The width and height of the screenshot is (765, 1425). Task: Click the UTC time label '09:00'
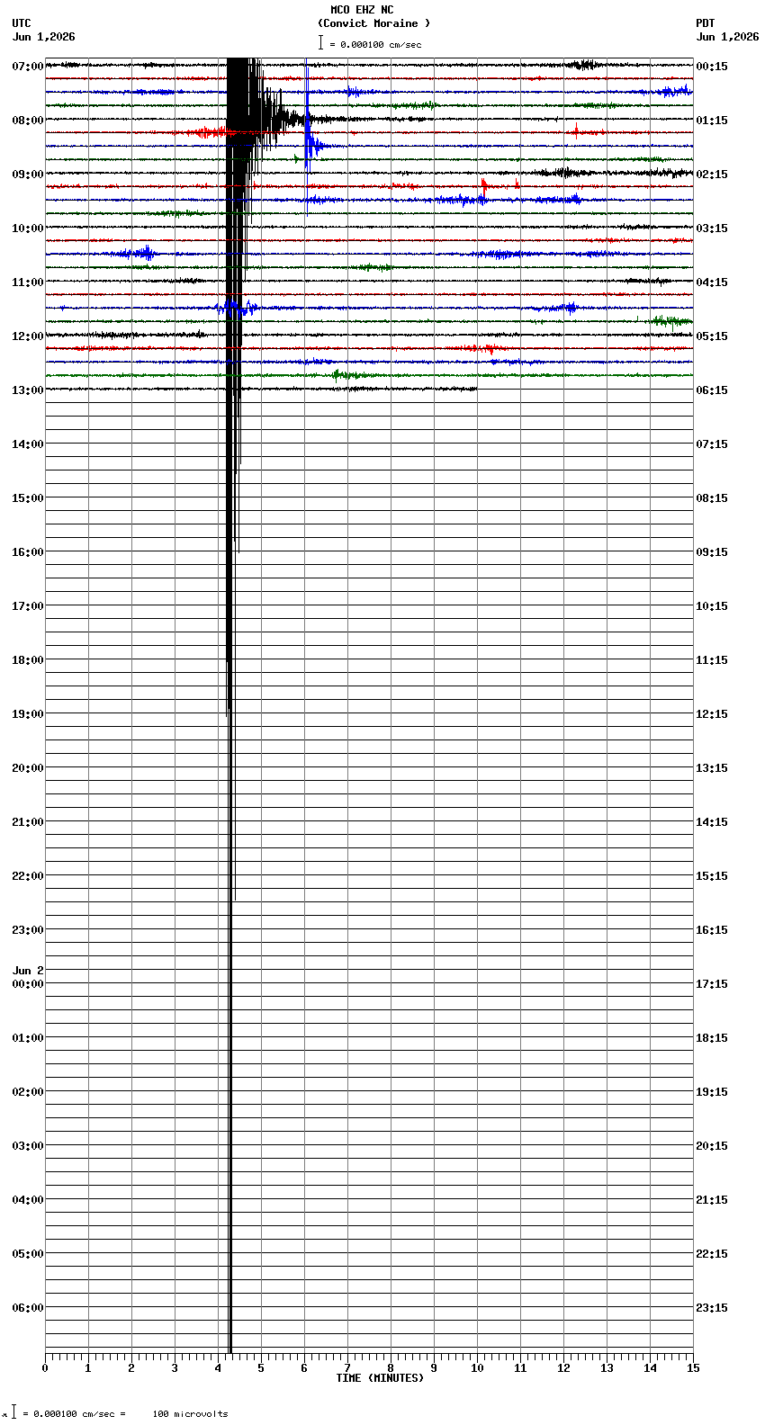point(28,175)
